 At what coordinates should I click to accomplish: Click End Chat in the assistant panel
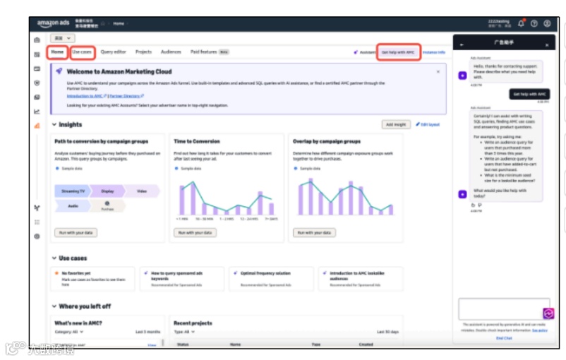(x=504, y=338)
